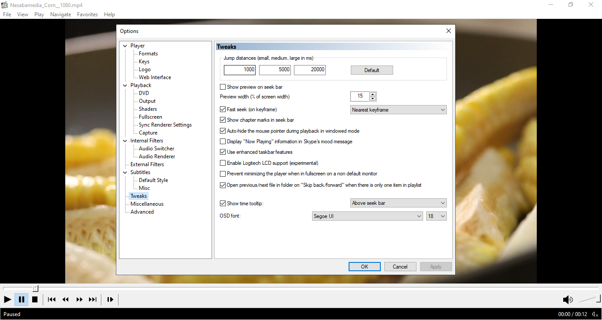The image size is (602, 320).
Task: Skip to the next file icon
Action: pos(93,299)
